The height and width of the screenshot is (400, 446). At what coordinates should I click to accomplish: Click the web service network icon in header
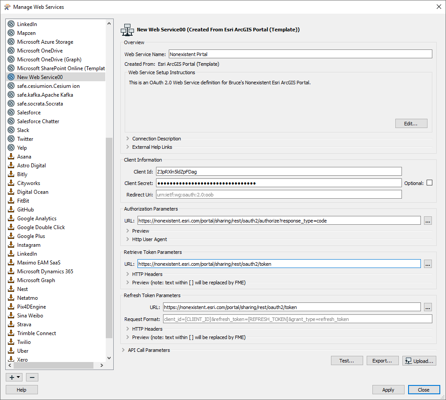tap(127, 30)
